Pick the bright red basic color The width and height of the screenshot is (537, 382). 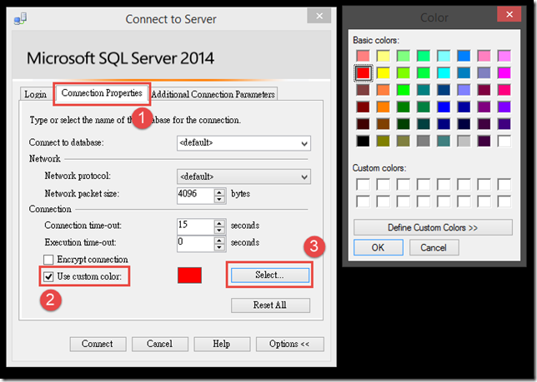[363, 72]
